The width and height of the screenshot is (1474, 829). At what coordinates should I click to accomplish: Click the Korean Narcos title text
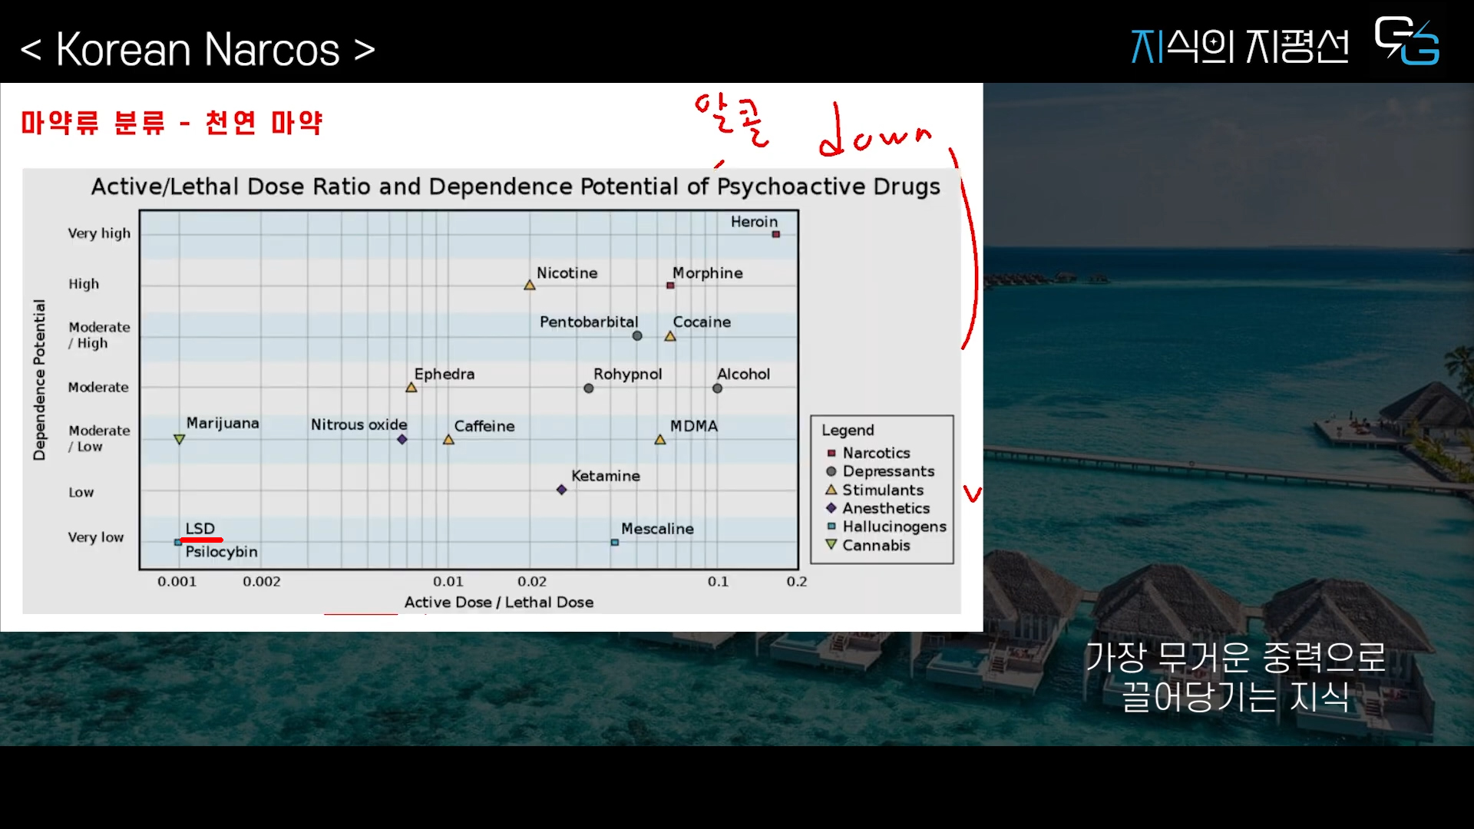197,50
